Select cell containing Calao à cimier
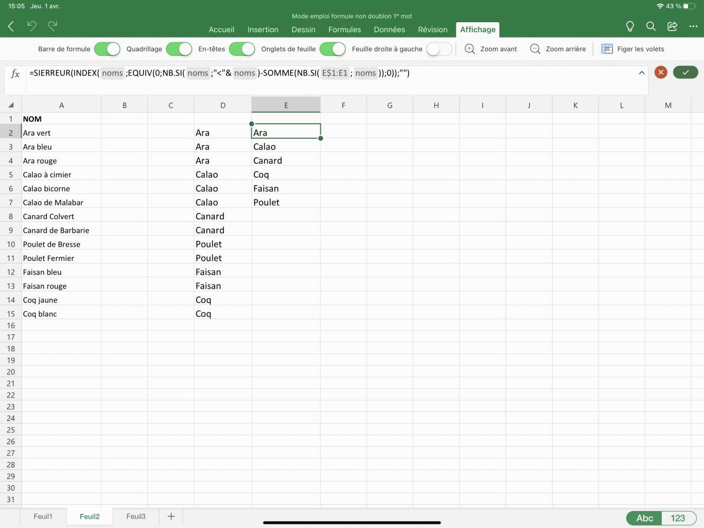The width and height of the screenshot is (704, 528). pyautogui.click(x=61, y=174)
